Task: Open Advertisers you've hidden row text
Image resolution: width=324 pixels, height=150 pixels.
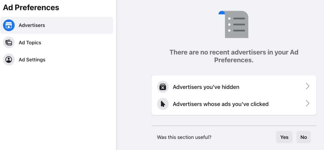Action: [x=206, y=87]
